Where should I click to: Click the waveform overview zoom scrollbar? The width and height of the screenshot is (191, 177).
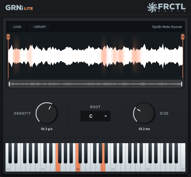point(95,84)
